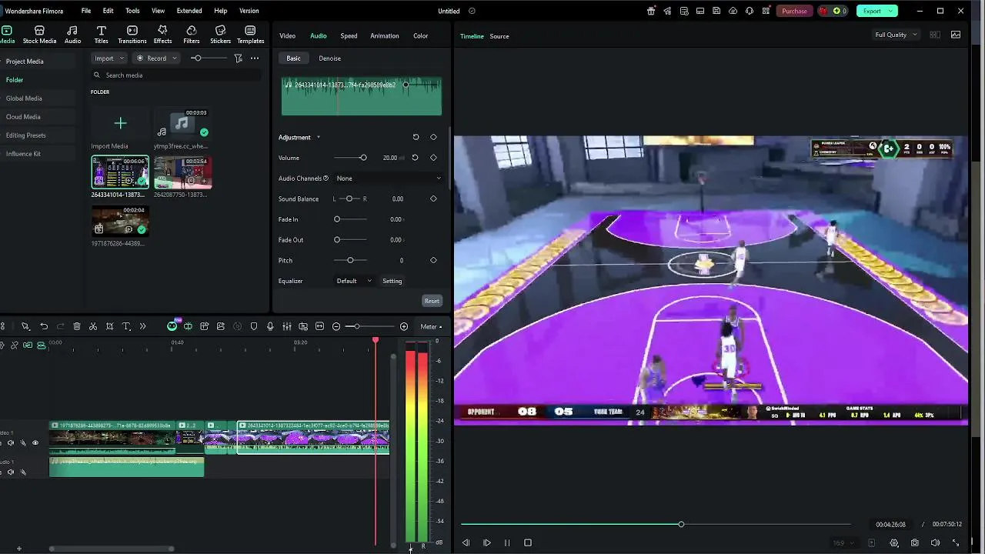Click the support headset icon in title bar
This screenshot has width=985, height=554.
(x=749, y=11)
